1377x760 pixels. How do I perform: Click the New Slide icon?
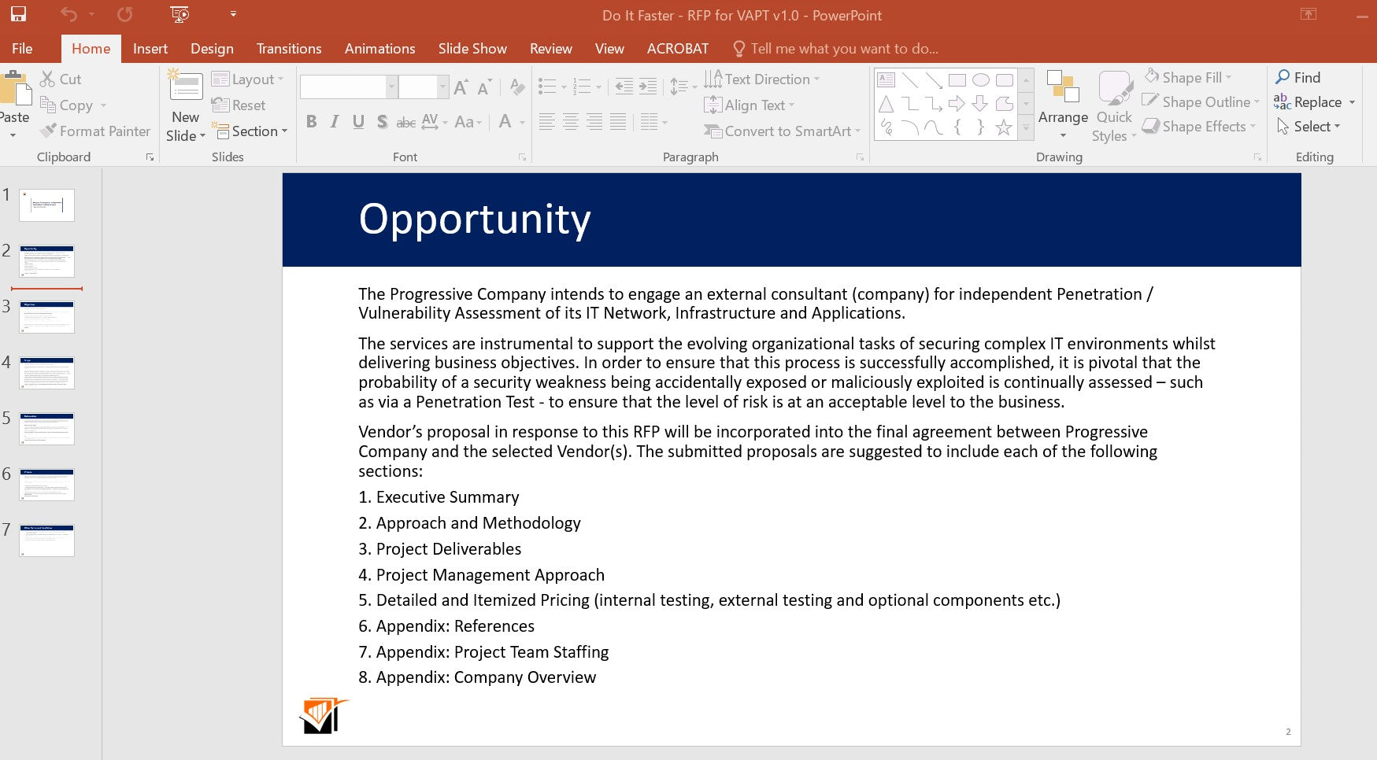186,86
